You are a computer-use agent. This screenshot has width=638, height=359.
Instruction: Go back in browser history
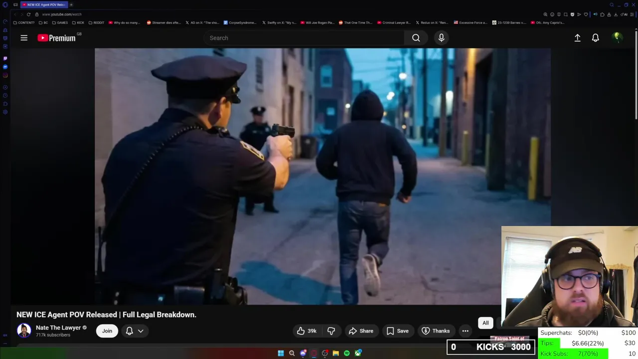15,14
